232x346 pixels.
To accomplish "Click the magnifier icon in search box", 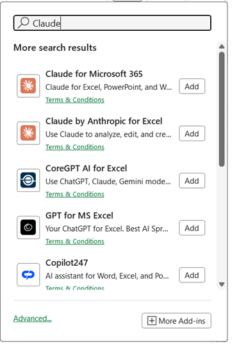I will 23,22.
